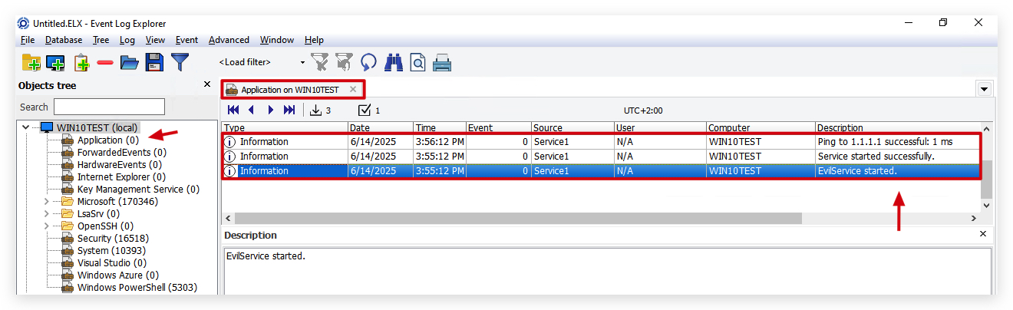Click the print preview magnifier icon

pos(417,62)
